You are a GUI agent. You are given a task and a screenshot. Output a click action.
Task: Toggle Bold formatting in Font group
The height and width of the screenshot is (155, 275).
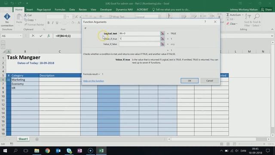(49, 23)
